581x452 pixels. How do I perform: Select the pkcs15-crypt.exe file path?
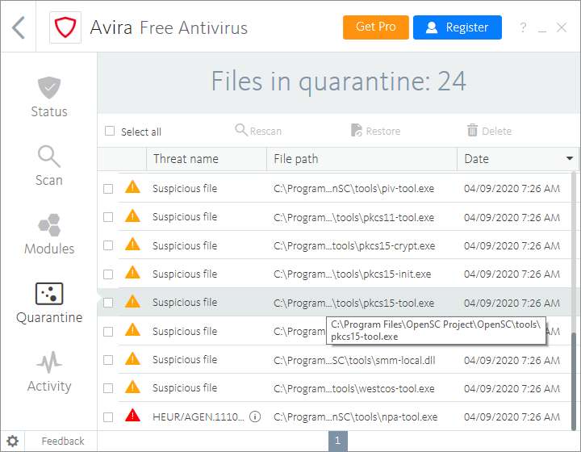[354, 245]
